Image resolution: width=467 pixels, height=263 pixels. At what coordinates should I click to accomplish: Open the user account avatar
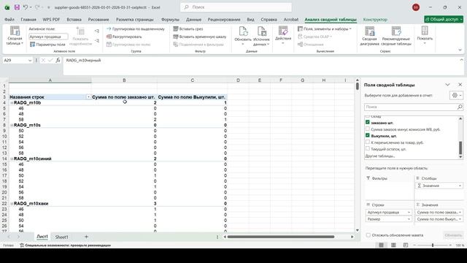[x=416, y=7]
